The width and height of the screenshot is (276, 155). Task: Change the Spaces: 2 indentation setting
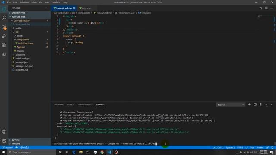point(230,147)
